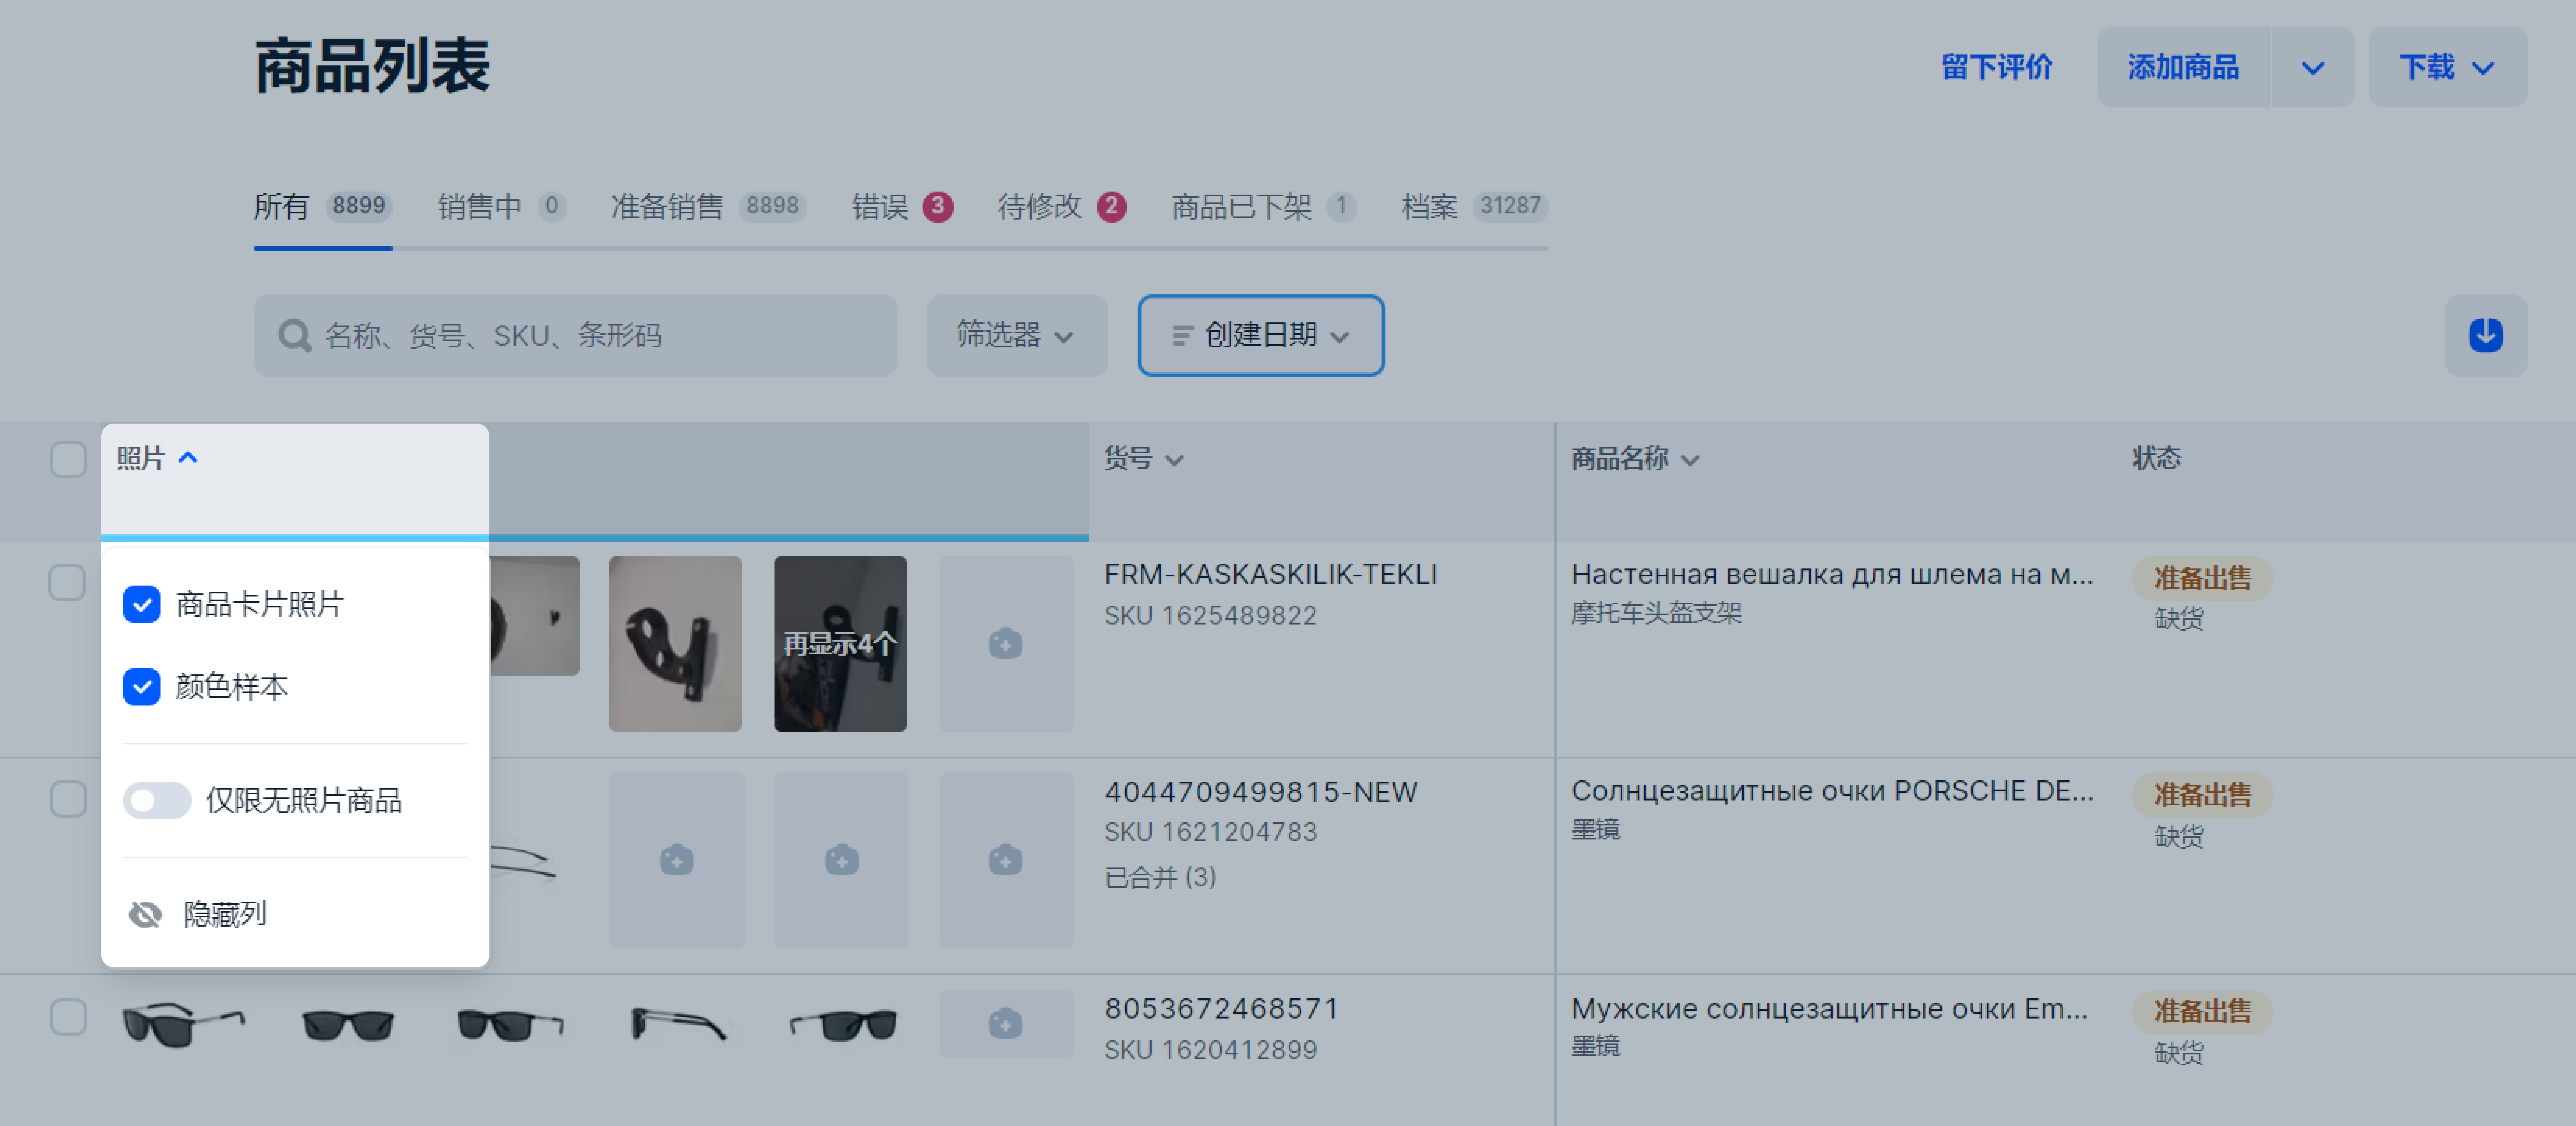
Task: Click product name Солнцезащитные очки PORSCHE DE...
Action: coord(1832,791)
